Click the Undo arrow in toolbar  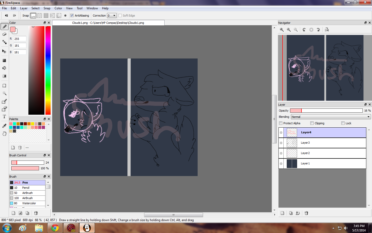click(6, 16)
